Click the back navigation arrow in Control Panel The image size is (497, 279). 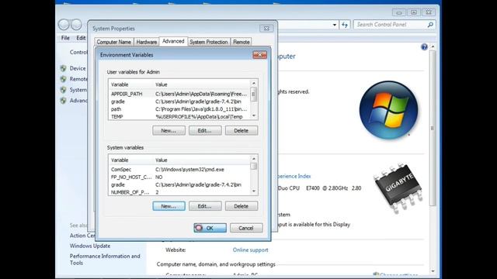point(64,24)
